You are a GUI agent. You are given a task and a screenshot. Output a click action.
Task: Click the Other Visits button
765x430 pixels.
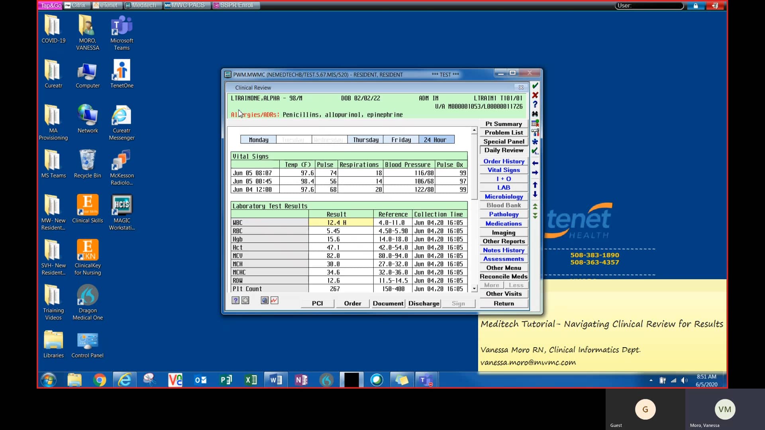point(504,294)
